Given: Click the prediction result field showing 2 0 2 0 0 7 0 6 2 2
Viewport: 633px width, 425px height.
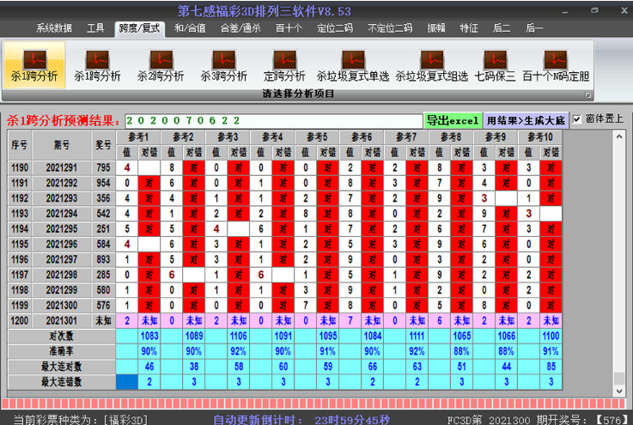Looking at the screenshot, I should click(x=273, y=120).
